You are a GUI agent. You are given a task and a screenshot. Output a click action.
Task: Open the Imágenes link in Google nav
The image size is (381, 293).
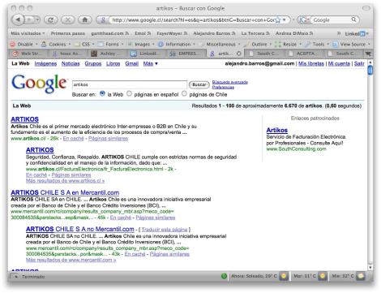coord(45,63)
